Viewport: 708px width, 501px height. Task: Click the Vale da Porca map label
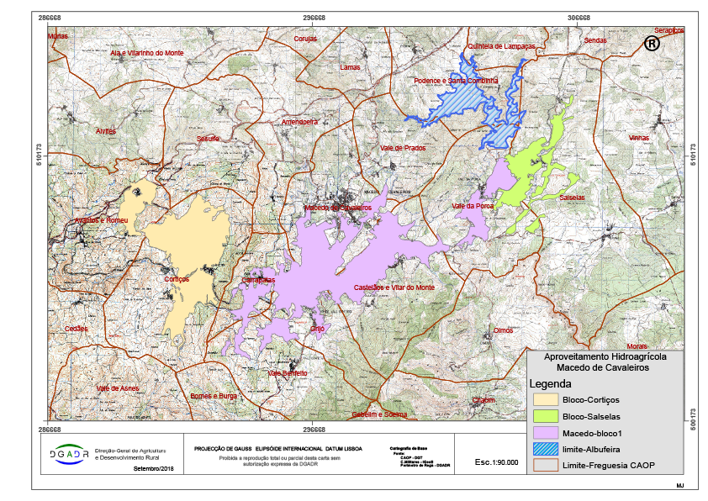pos(473,206)
